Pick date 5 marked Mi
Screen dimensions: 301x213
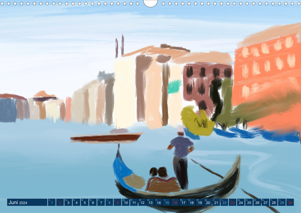pyautogui.click(x=85, y=202)
